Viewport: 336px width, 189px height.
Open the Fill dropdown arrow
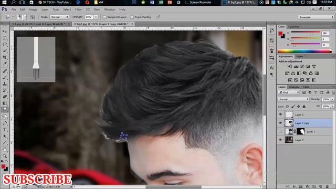[x=332, y=106]
